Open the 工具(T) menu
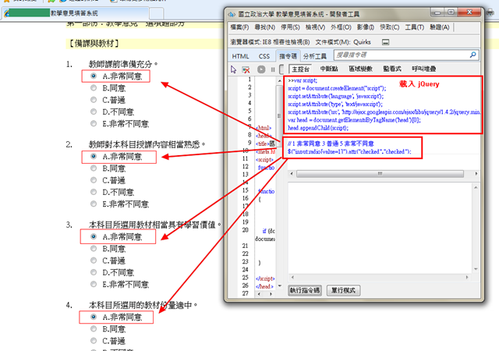 tap(414, 27)
